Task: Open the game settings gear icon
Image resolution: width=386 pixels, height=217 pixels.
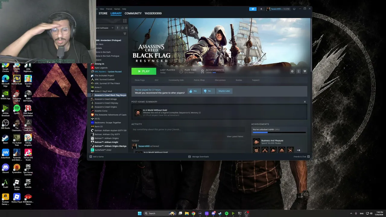Action: [x=292, y=71]
